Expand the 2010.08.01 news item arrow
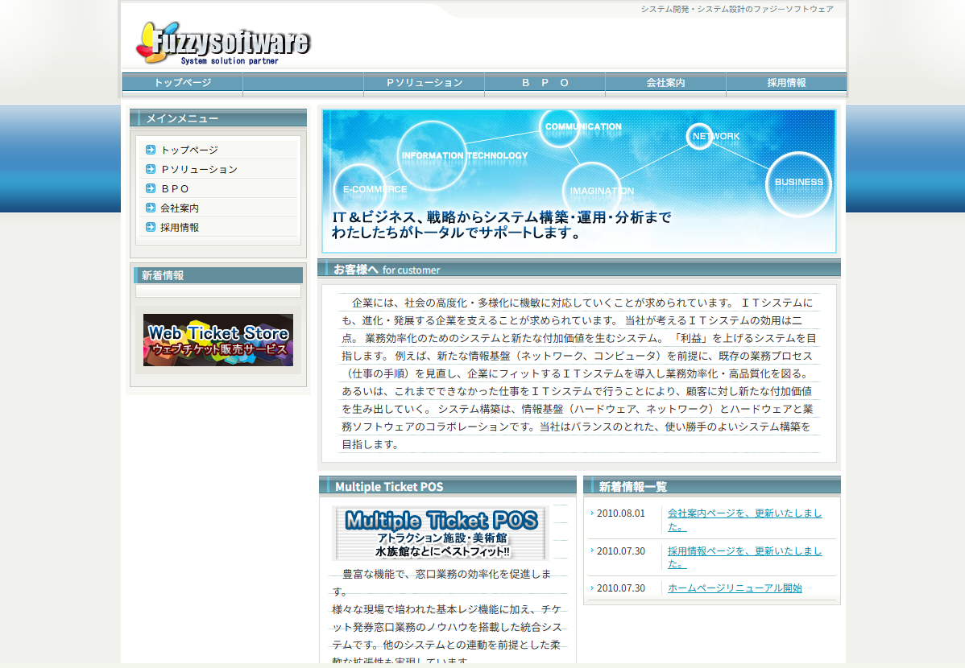965x668 pixels. 591,513
